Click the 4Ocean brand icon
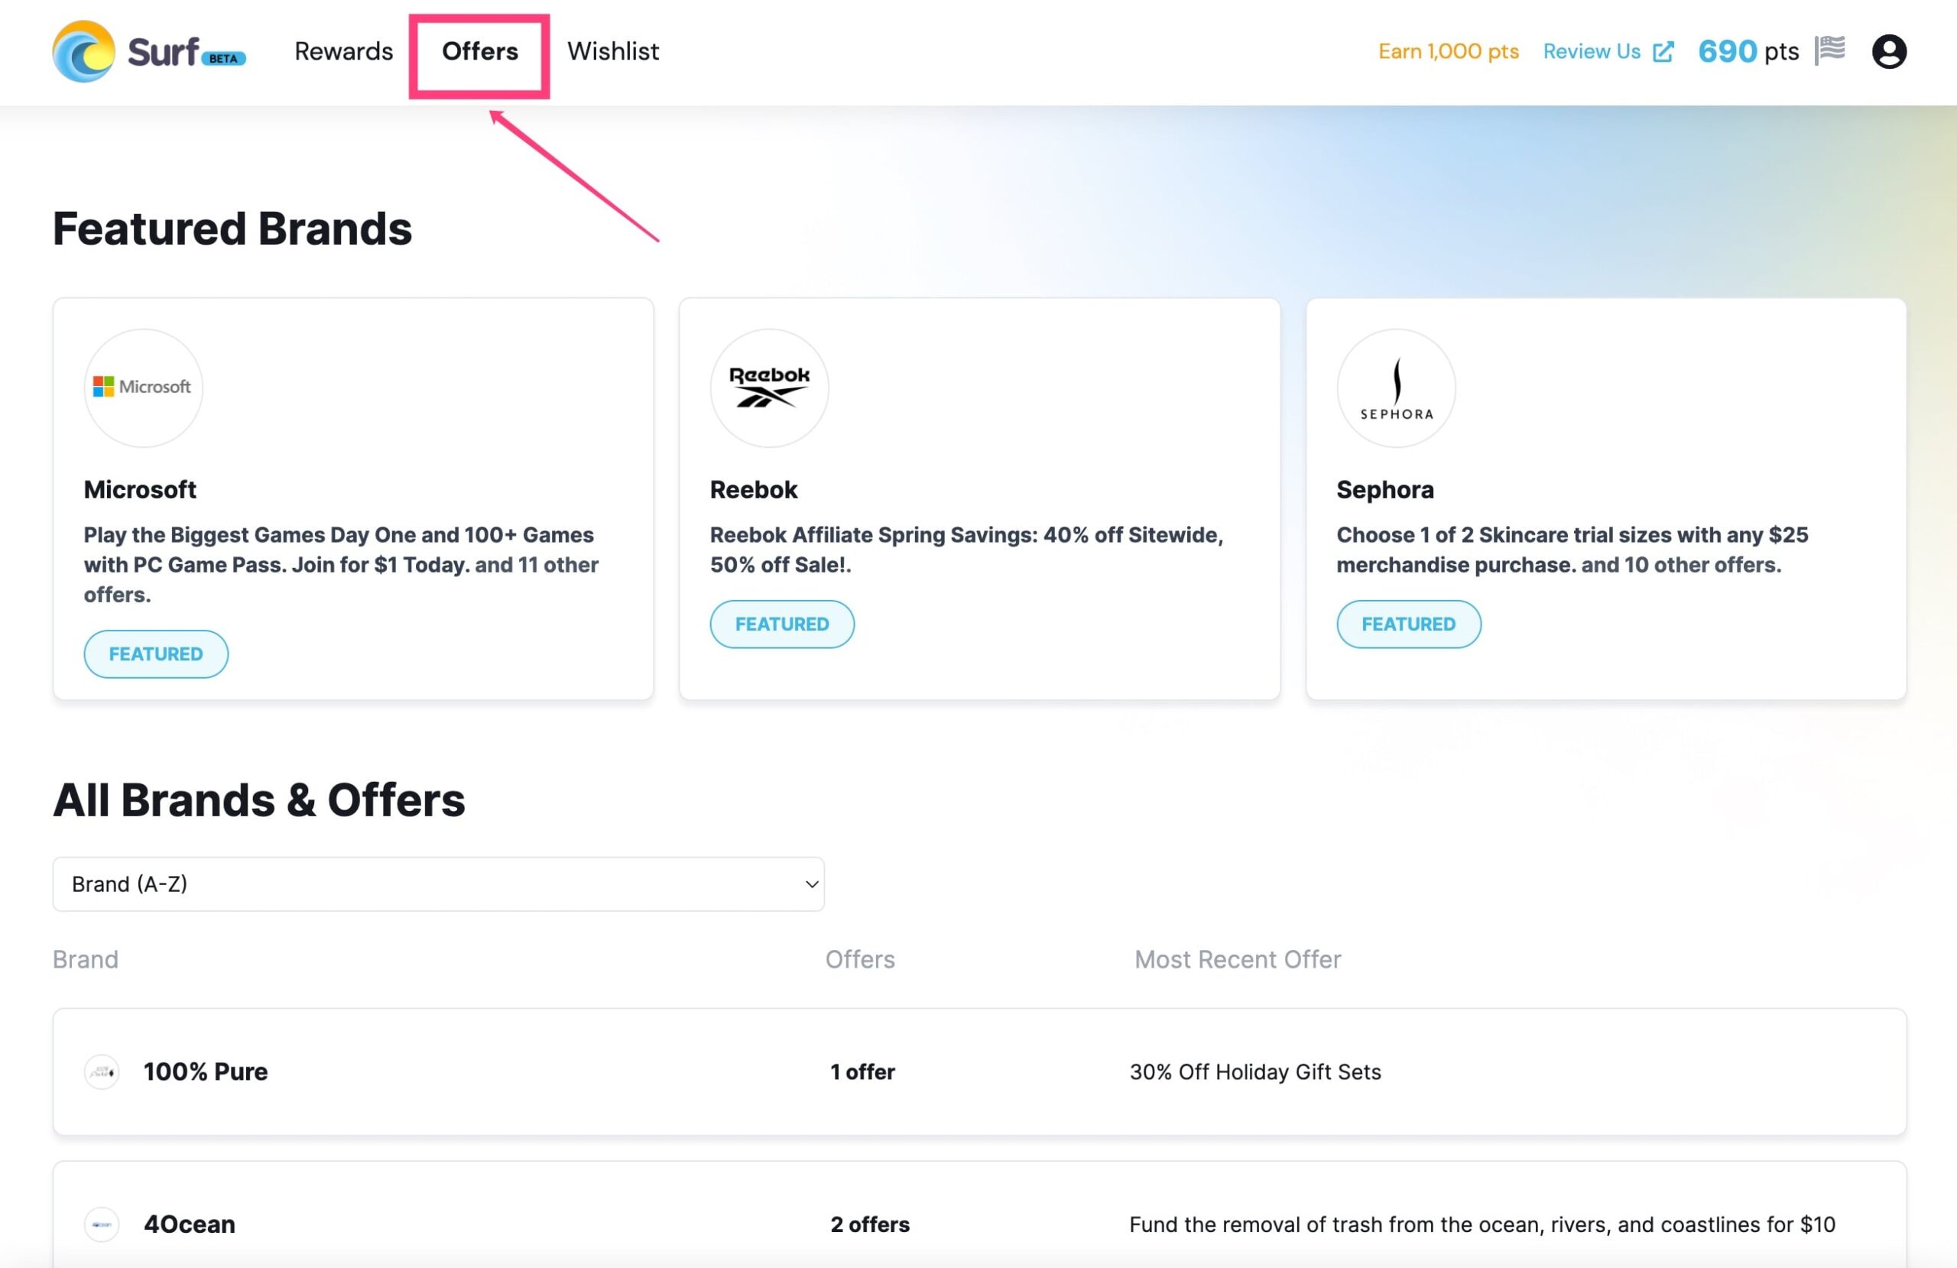Image resolution: width=1957 pixels, height=1268 pixels. 101,1224
